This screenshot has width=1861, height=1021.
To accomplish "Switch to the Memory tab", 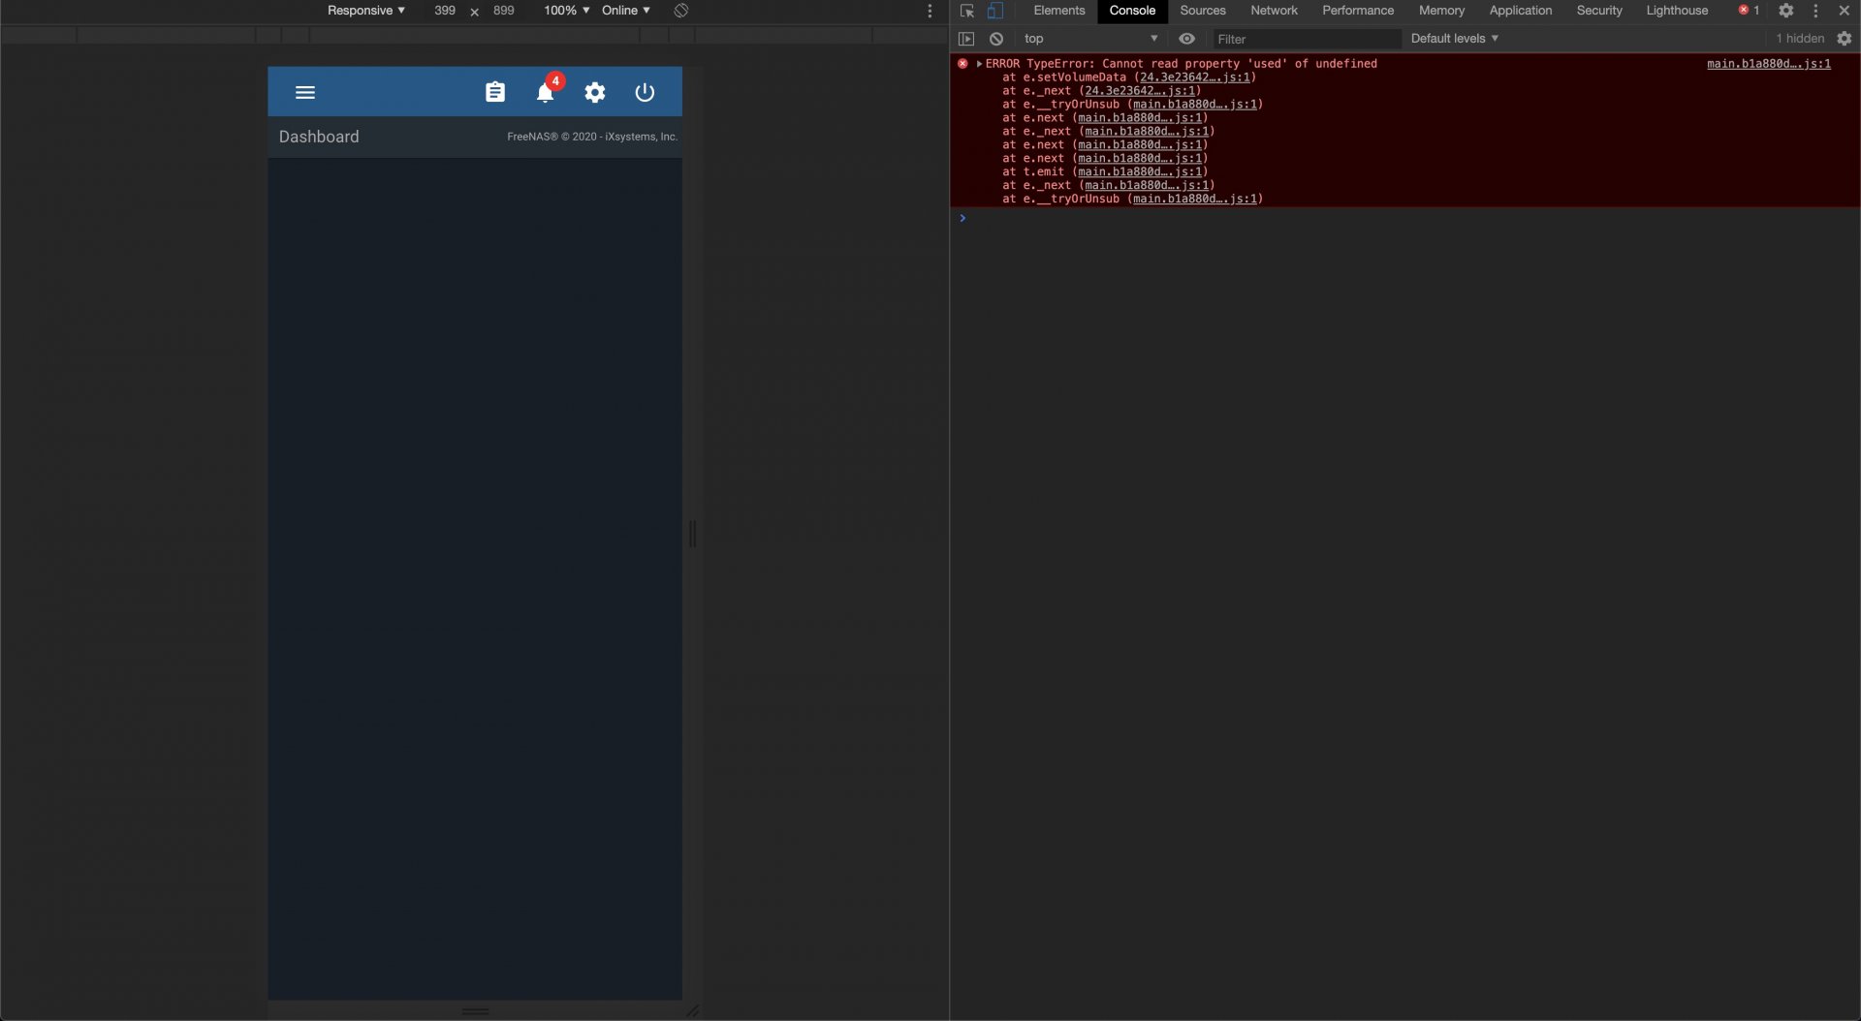I will point(1441,11).
